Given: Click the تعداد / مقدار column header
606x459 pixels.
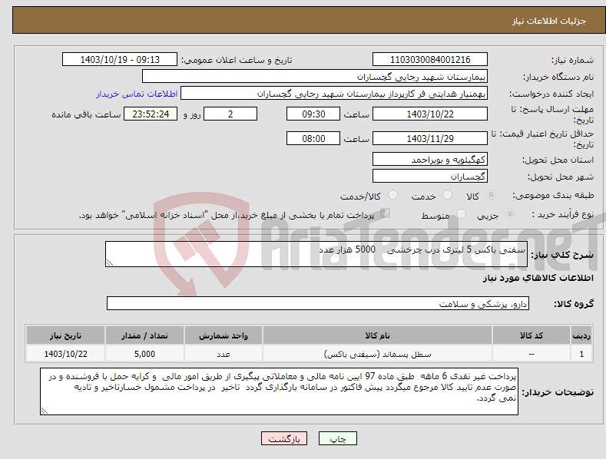Looking at the screenshot, I should [x=144, y=335].
